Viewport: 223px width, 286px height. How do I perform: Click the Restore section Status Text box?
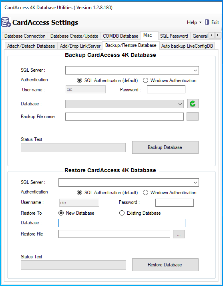[73, 265]
